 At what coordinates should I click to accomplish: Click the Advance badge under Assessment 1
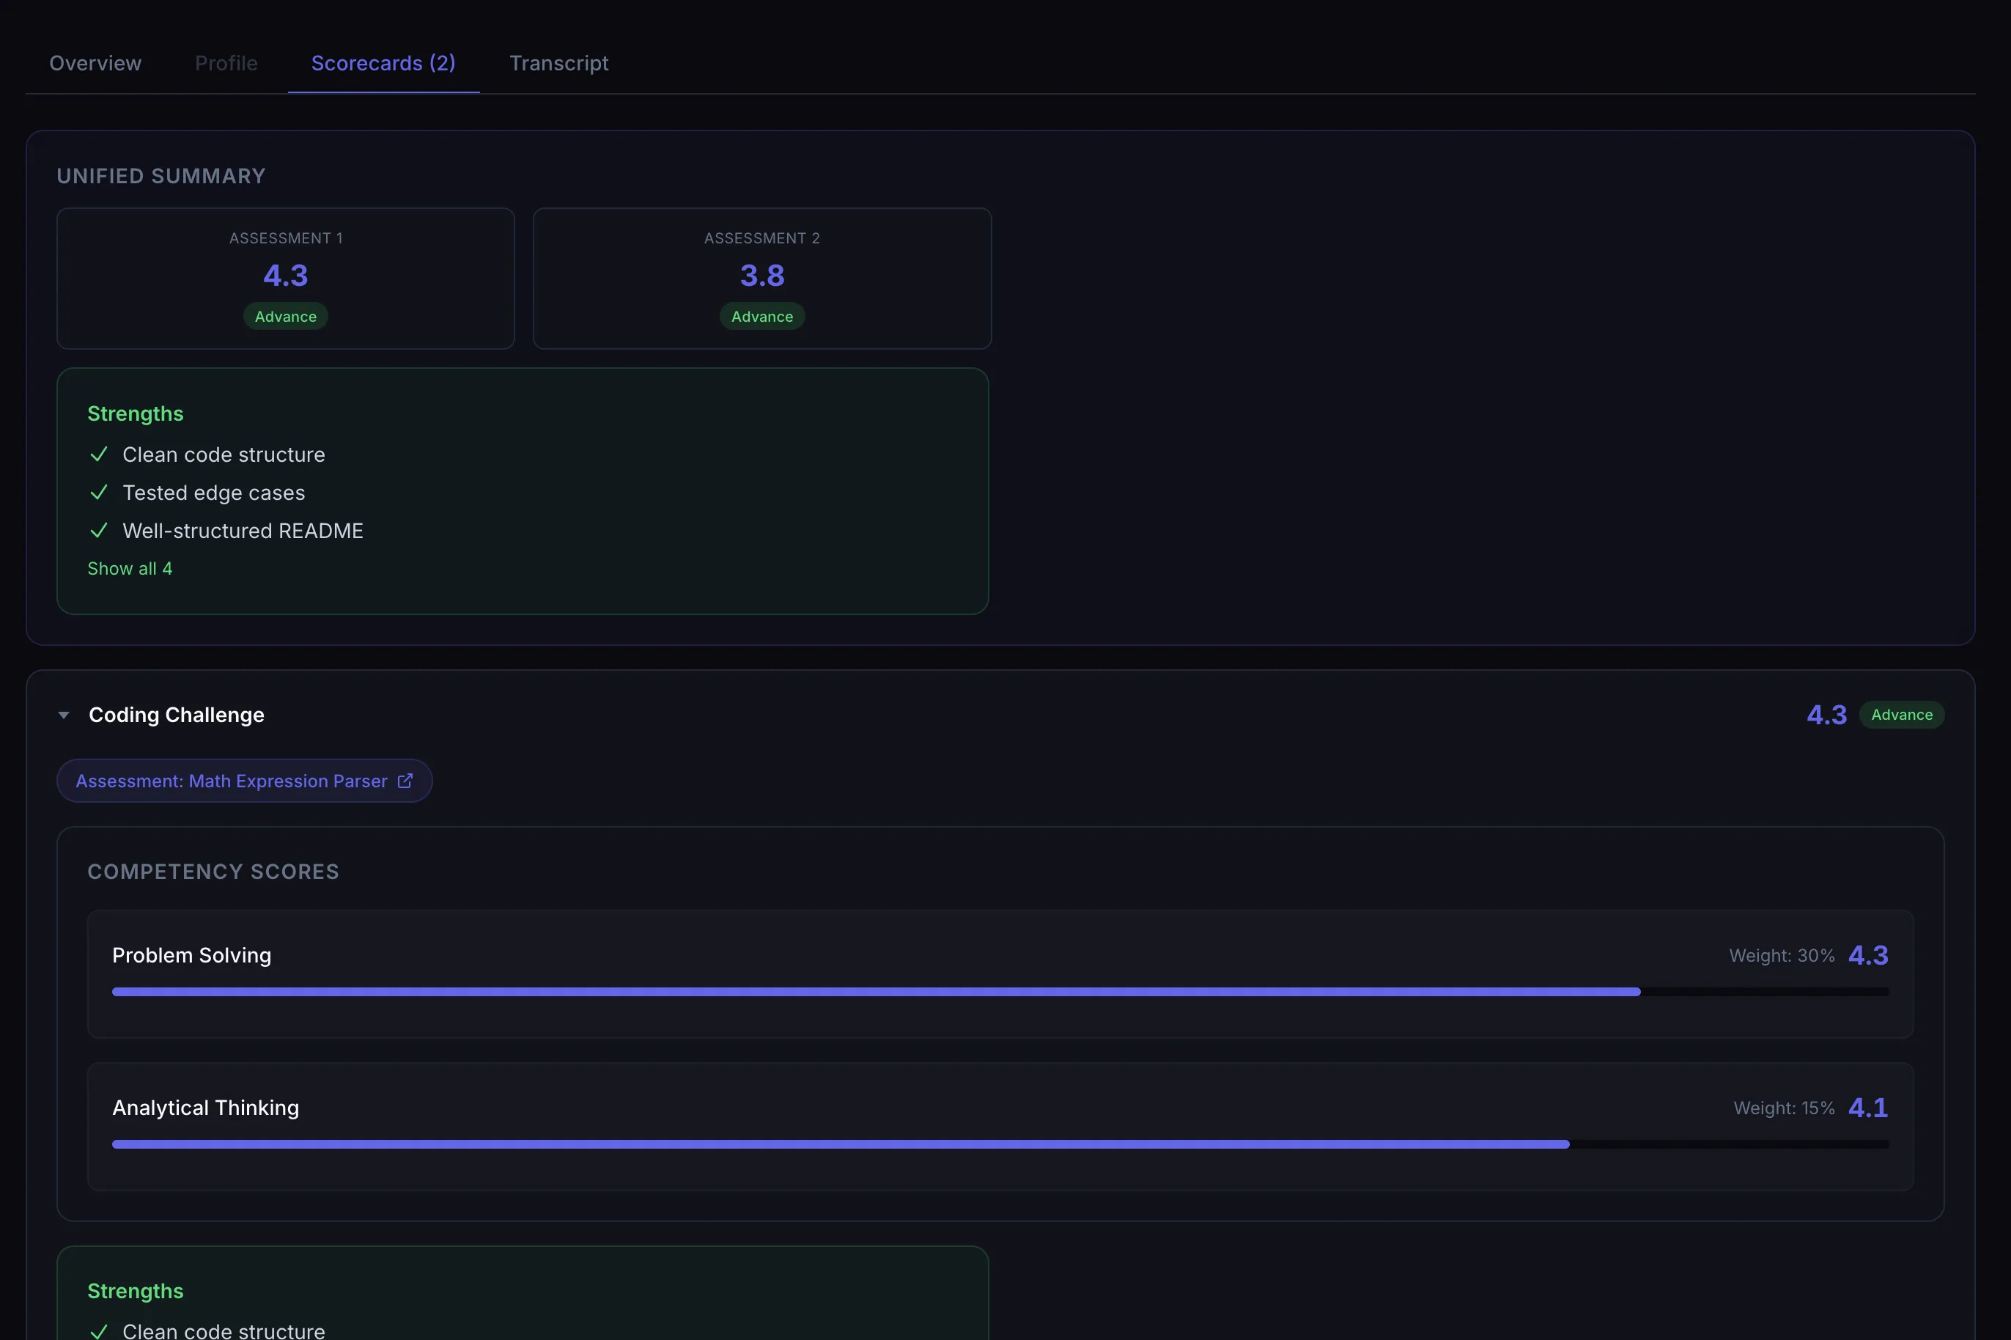(x=285, y=316)
